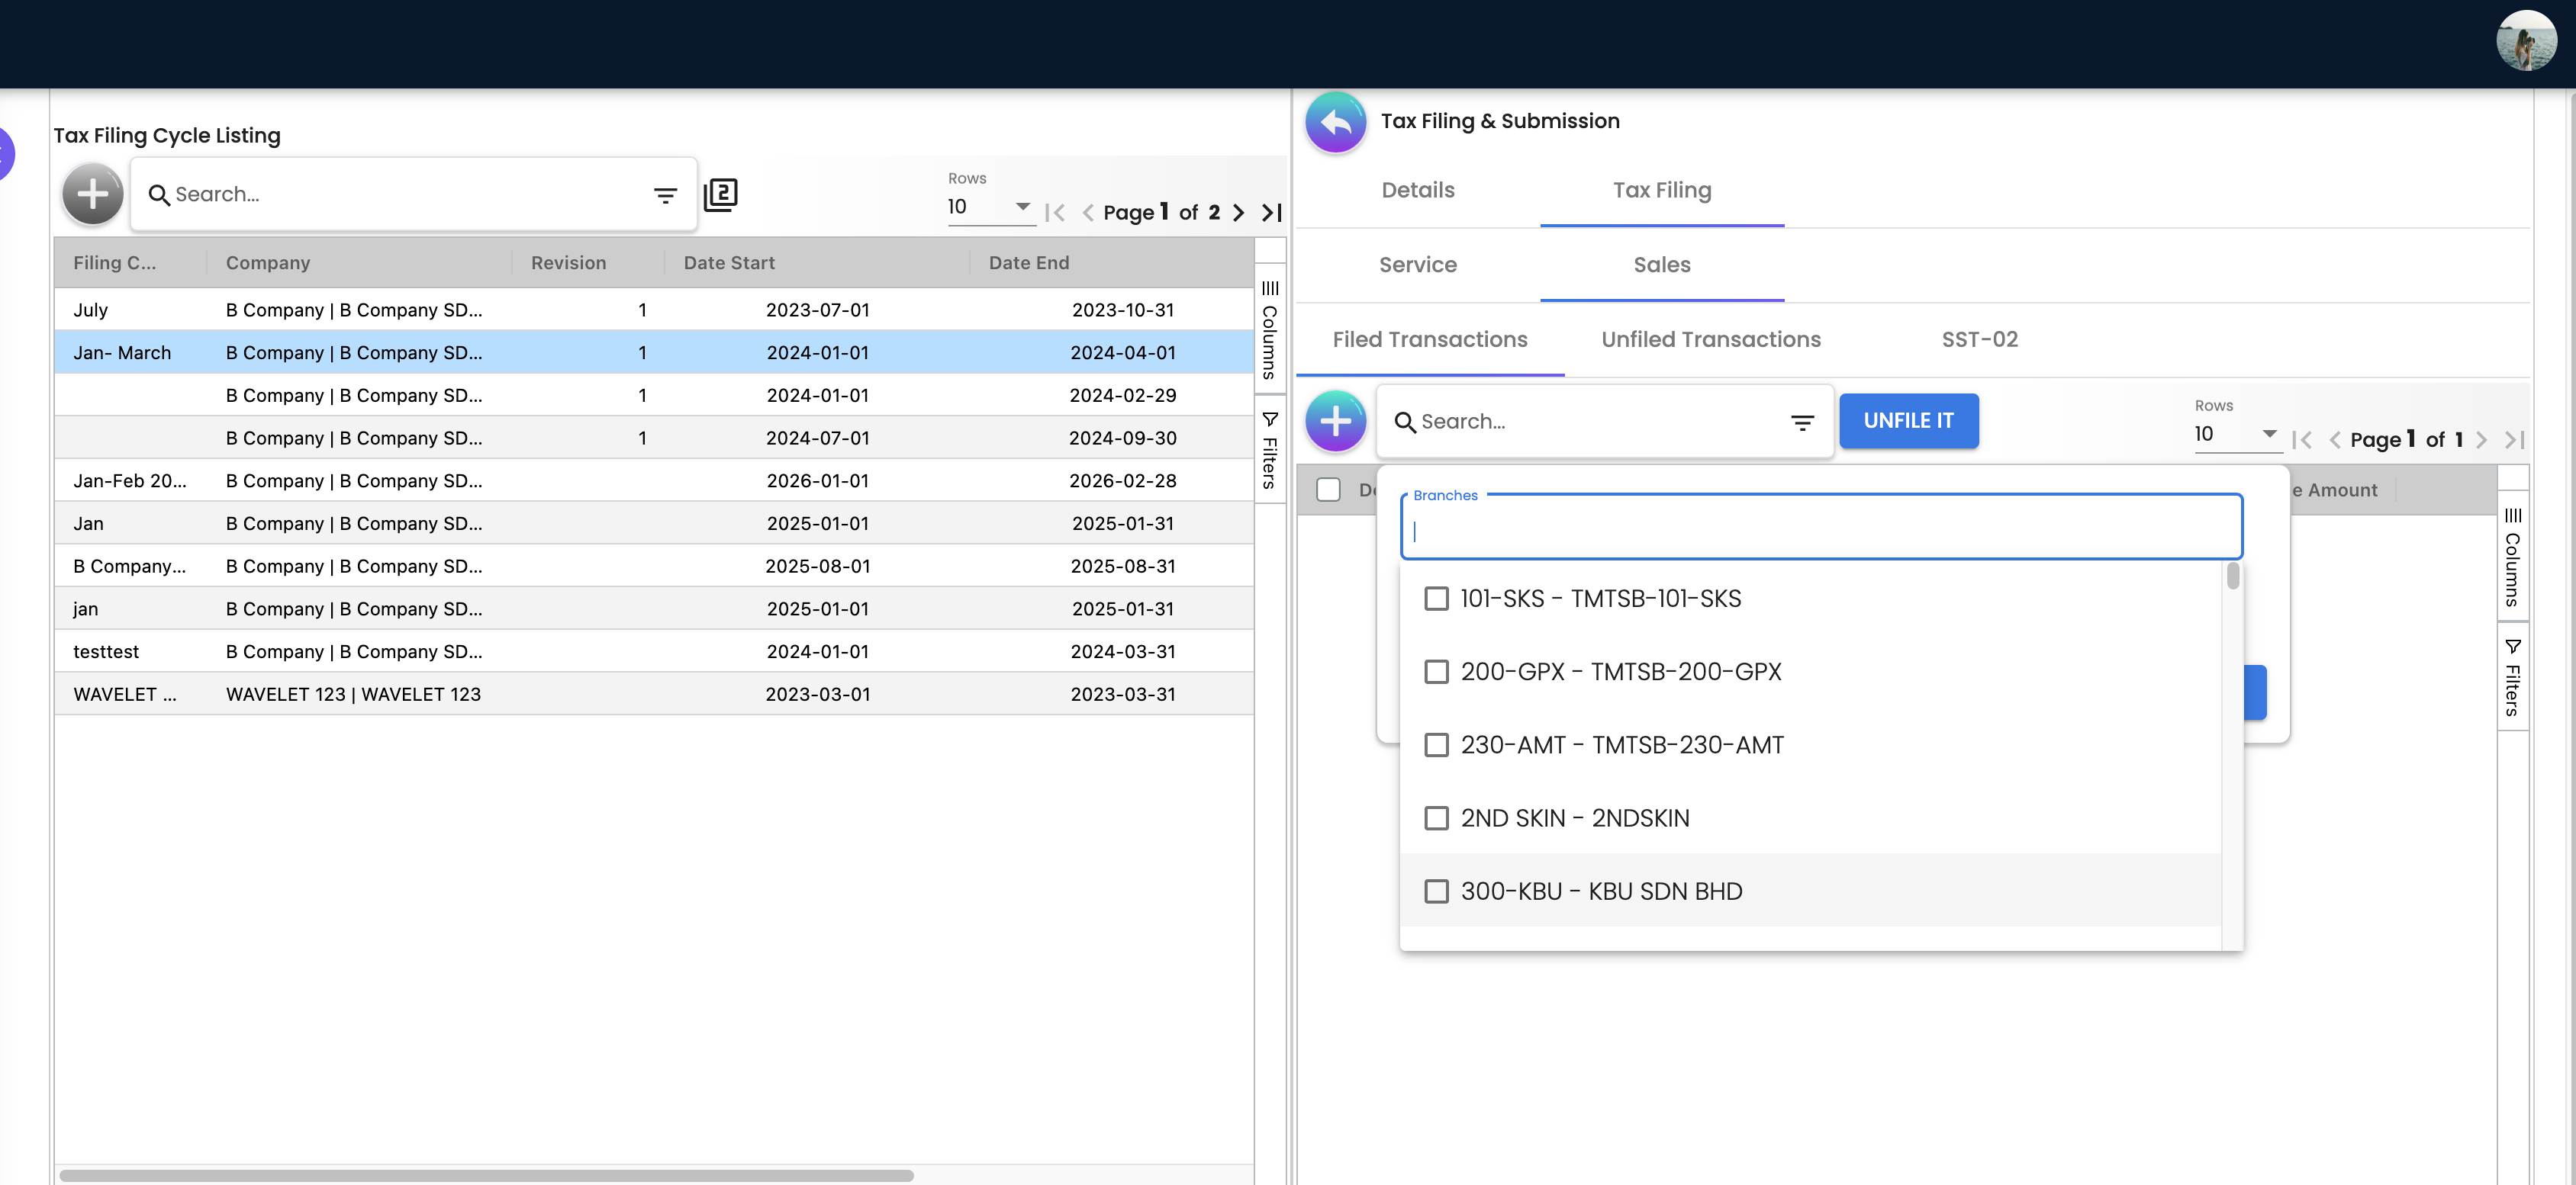Switch to the Sales tab
Viewport: 2576px width, 1185px height.
tap(1661, 265)
